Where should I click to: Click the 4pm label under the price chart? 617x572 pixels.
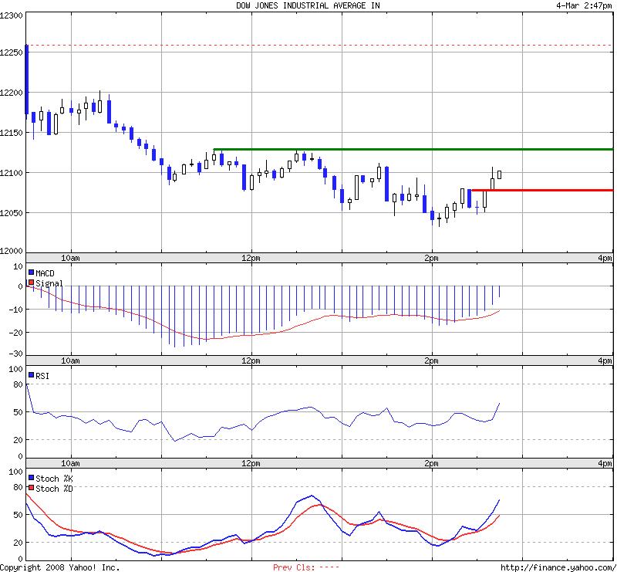pyautogui.click(x=605, y=258)
